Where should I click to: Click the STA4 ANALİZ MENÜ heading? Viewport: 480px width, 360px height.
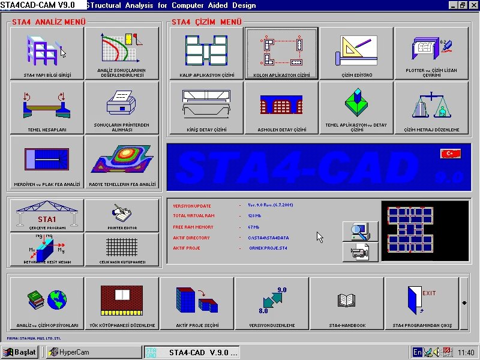point(49,22)
